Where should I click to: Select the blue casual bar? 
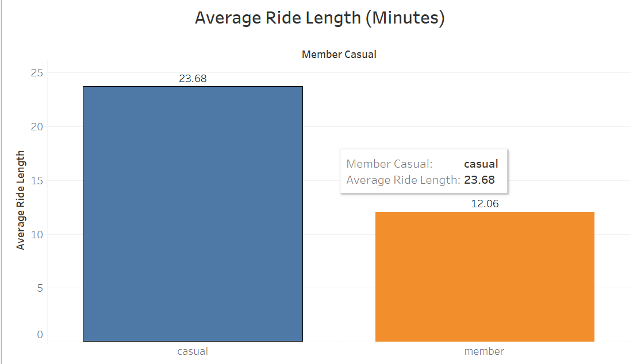point(193,214)
